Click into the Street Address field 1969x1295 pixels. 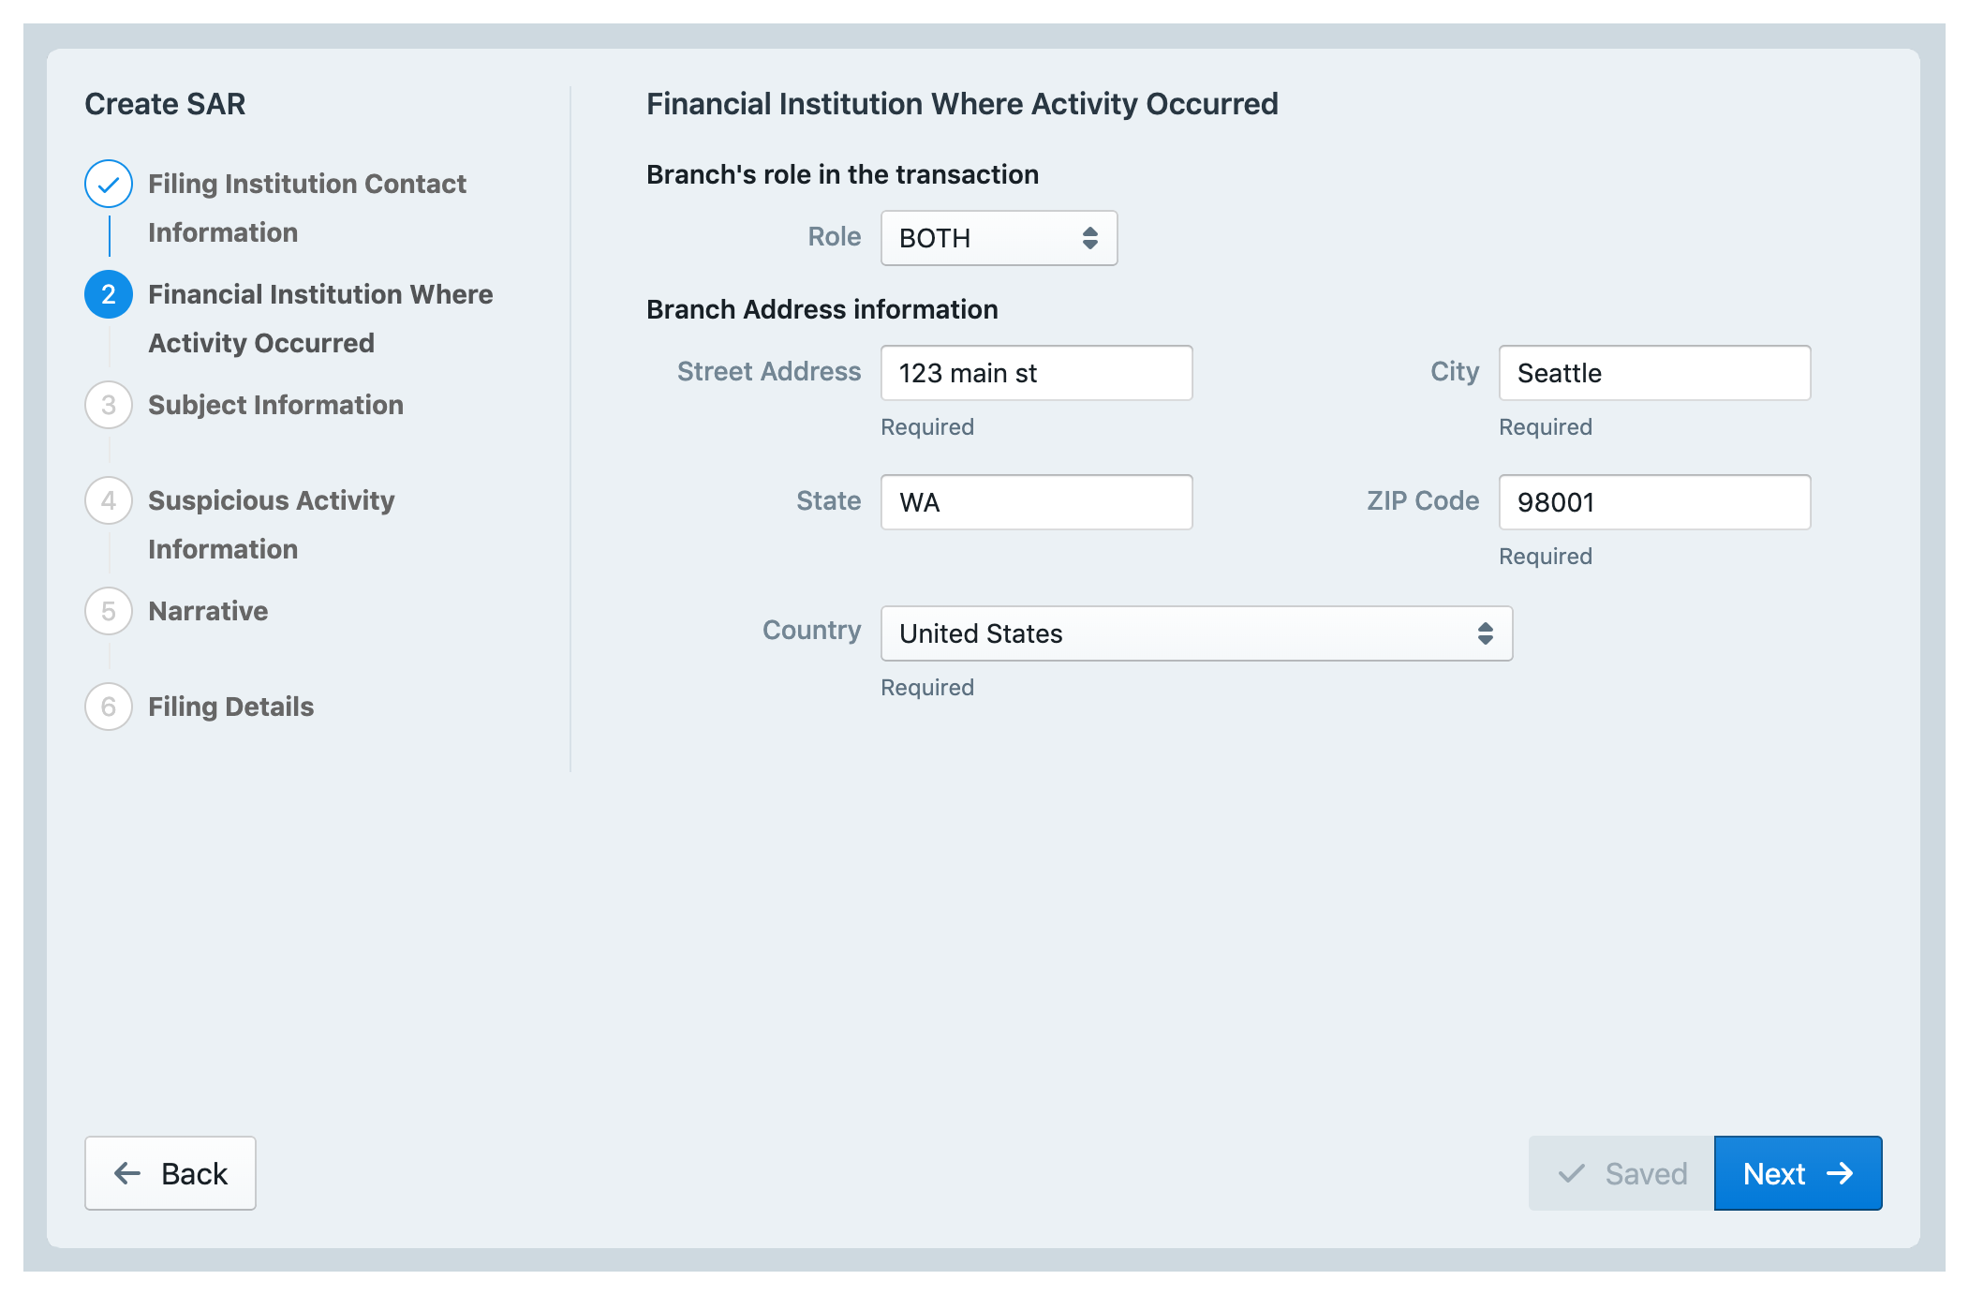tap(1035, 372)
